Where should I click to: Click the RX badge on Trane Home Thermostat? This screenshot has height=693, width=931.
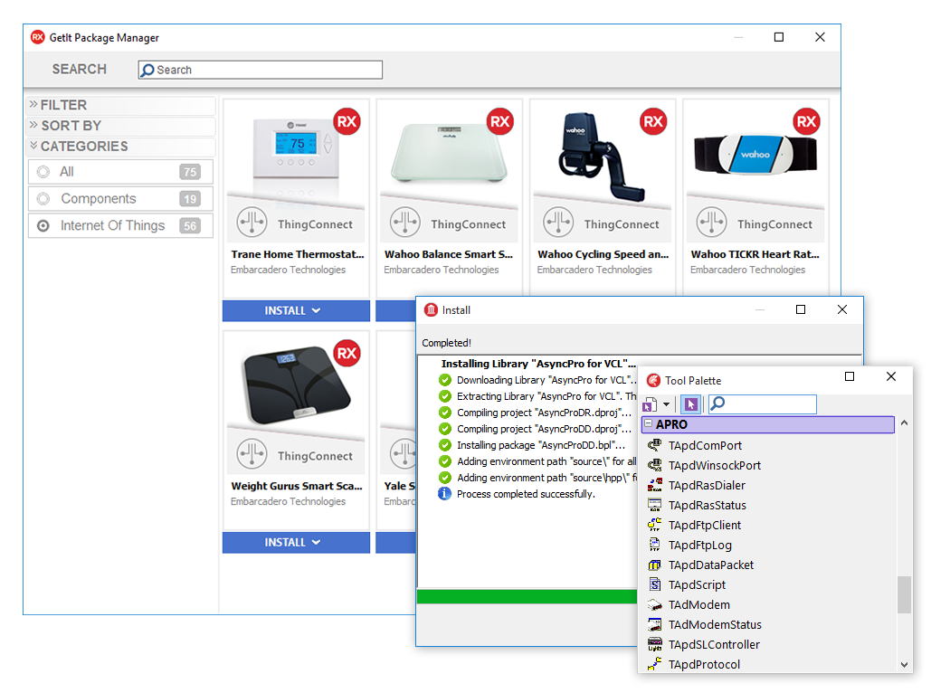click(x=347, y=122)
